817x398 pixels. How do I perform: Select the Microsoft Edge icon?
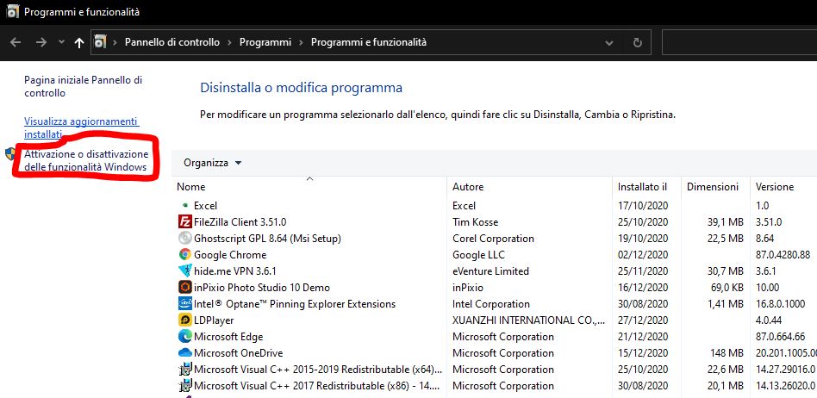(x=184, y=337)
